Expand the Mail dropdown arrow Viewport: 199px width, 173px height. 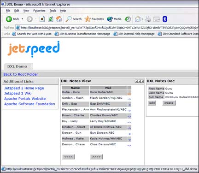[142, 19]
